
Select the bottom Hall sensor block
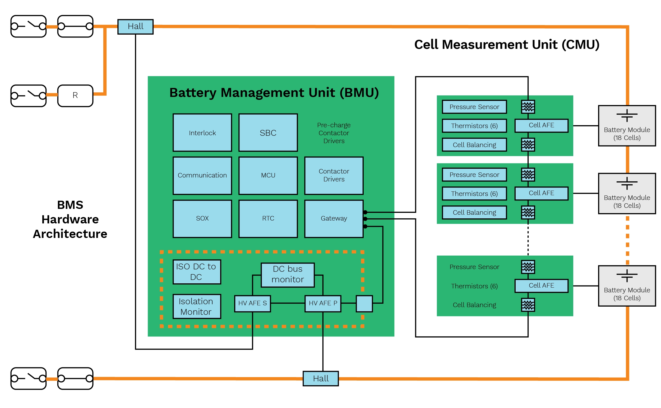point(321,379)
